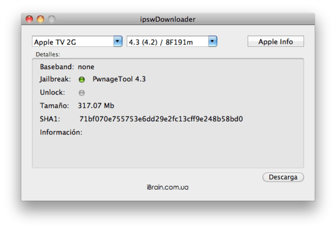Click the Baseband label
Screen dimensions: 336x230
[x=57, y=67]
